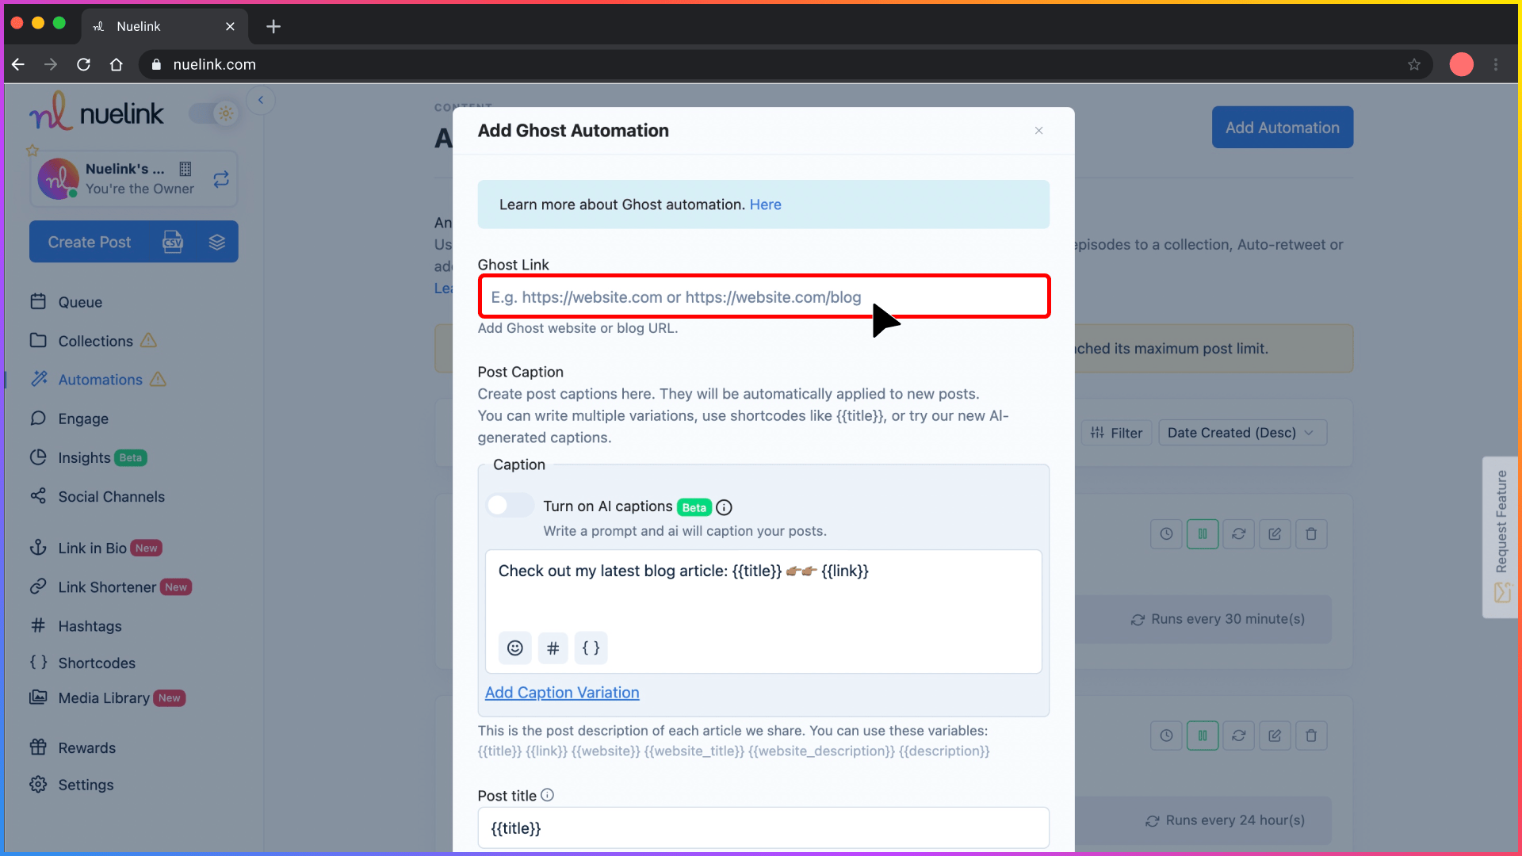The height and width of the screenshot is (856, 1522).
Task: Click the info icon next to AI captions Beta
Action: pyautogui.click(x=724, y=507)
